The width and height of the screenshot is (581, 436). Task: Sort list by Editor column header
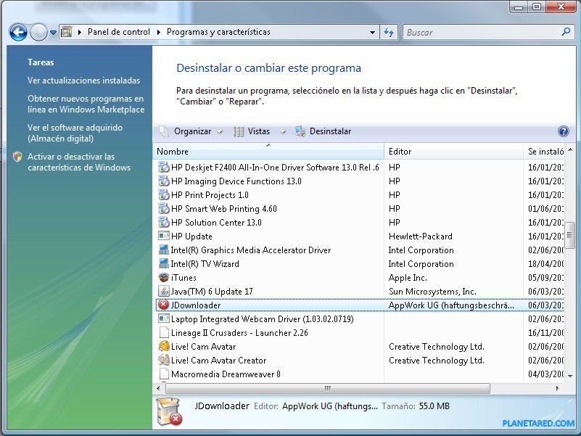click(x=400, y=152)
